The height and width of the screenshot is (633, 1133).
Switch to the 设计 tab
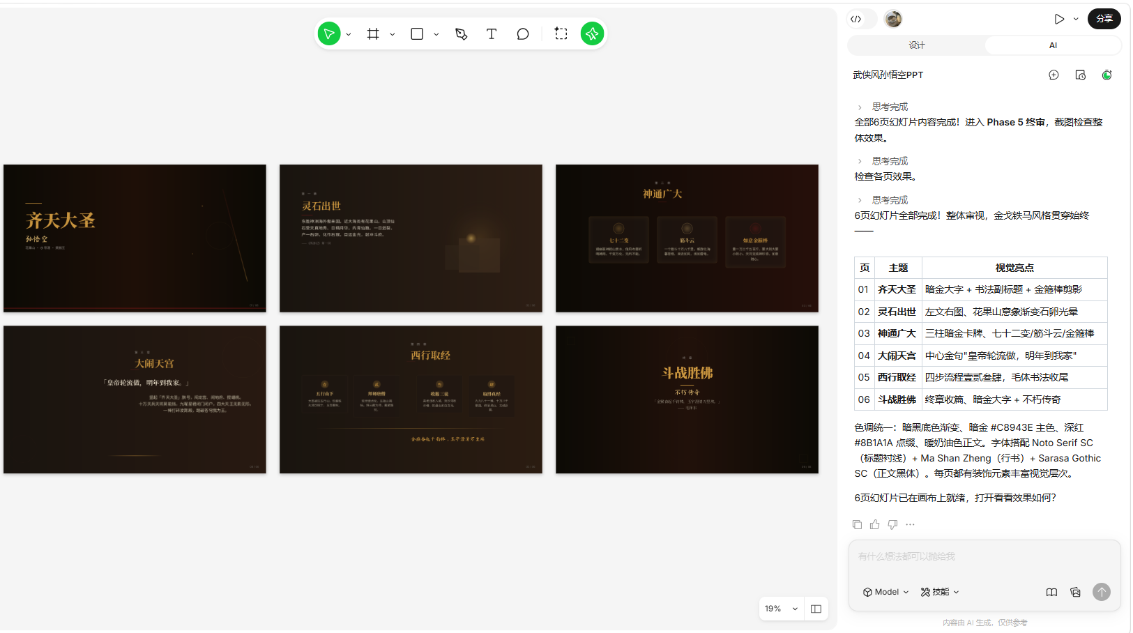(x=916, y=45)
